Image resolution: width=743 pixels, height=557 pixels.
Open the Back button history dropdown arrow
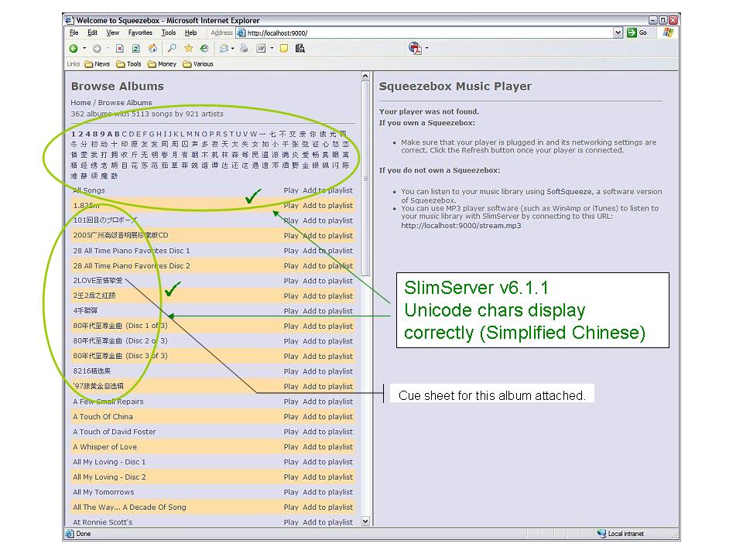pyautogui.click(x=84, y=48)
